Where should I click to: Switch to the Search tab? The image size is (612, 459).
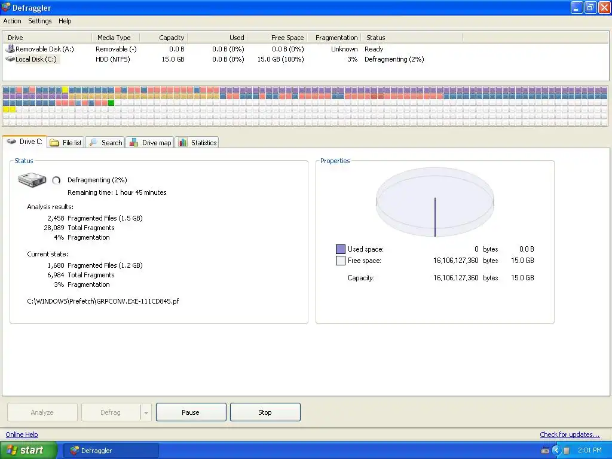coord(105,143)
